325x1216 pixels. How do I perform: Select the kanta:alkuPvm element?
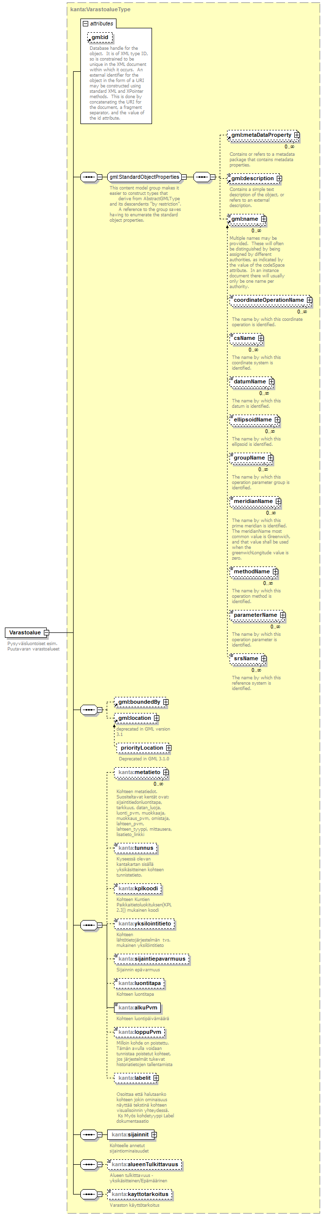tap(137, 1007)
